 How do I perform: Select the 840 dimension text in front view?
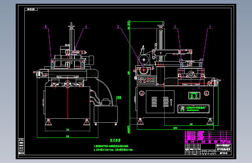[x=191, y=124]
